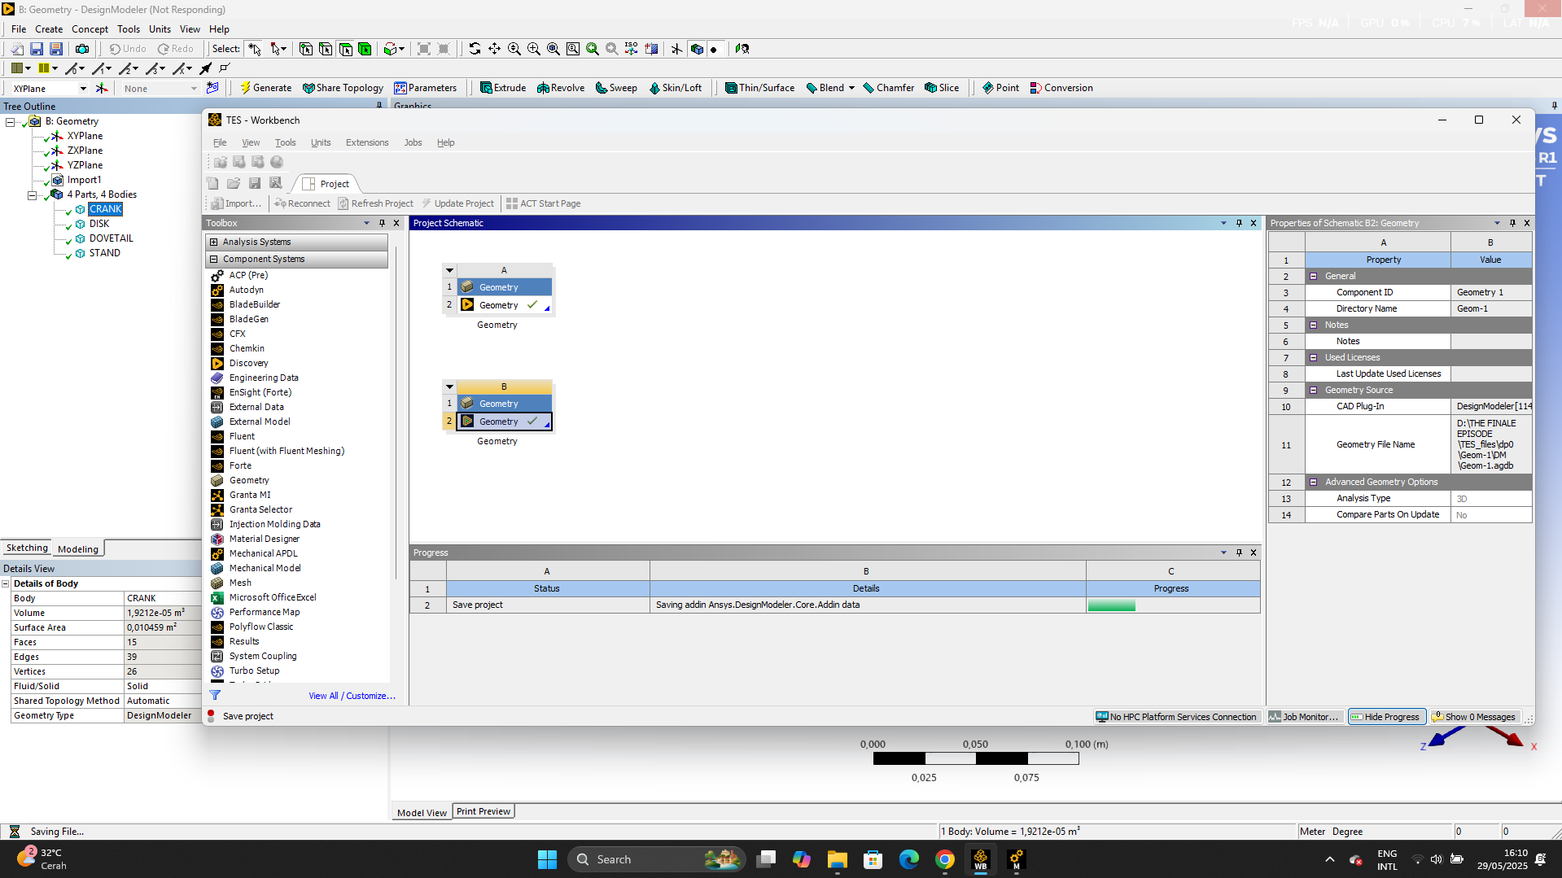Click Update Project button

(x=457, y=203)
